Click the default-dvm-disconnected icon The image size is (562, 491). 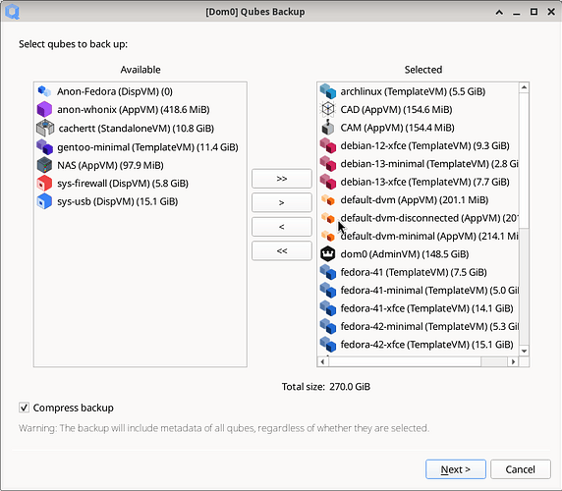[327, 218]
